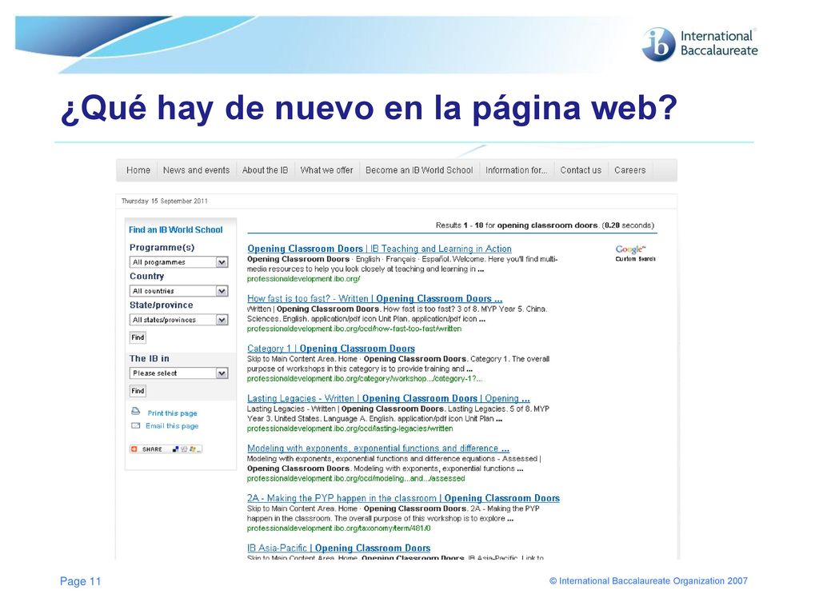Click the URL ending taxonomy/term/481/0

point(338,528)
